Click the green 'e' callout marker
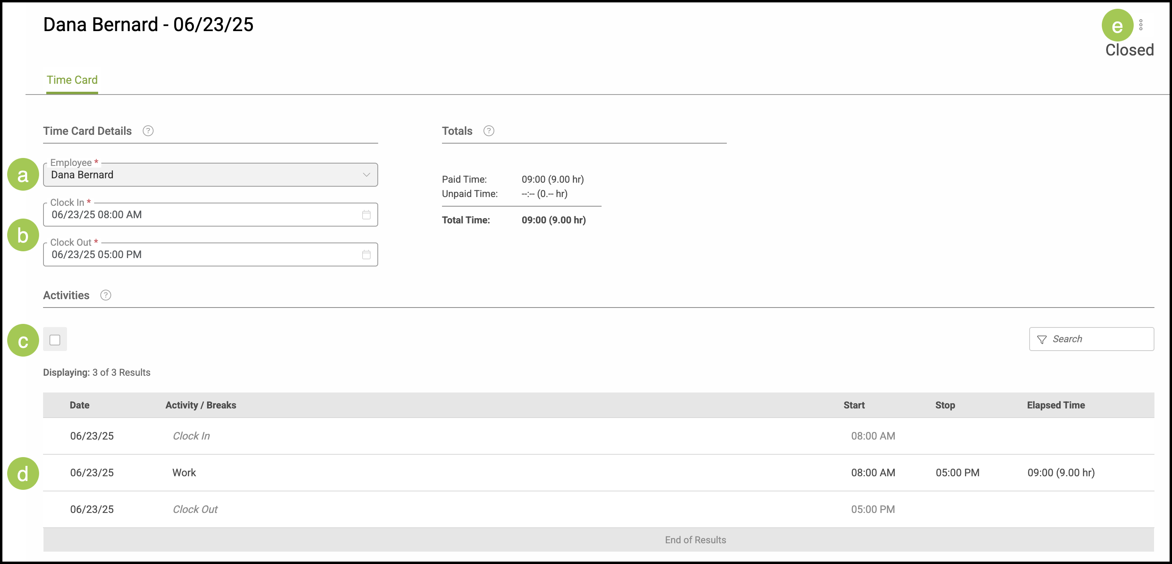This screenshot has width=1172, height=564. pos(1117,26)
